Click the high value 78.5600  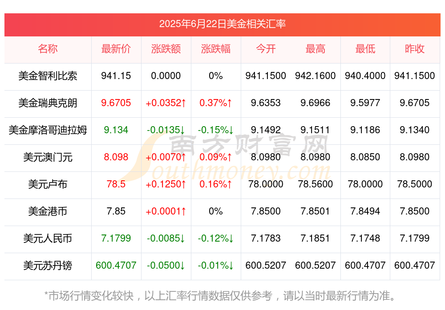[316, 184]
